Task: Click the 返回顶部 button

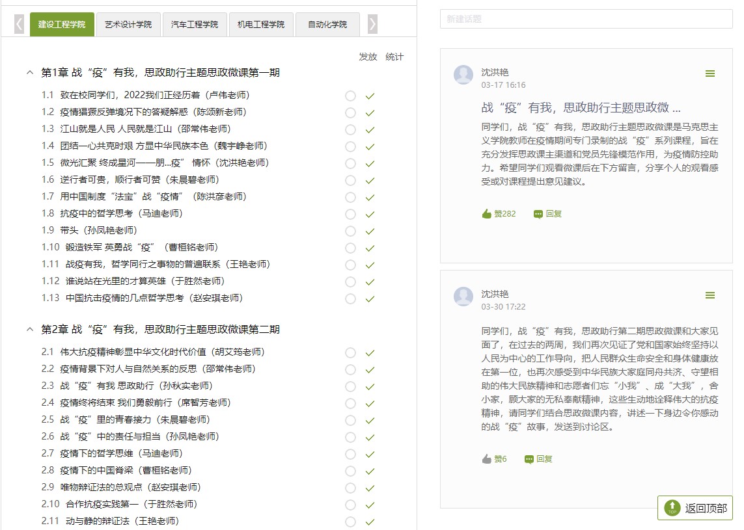Action: (695, 508)
